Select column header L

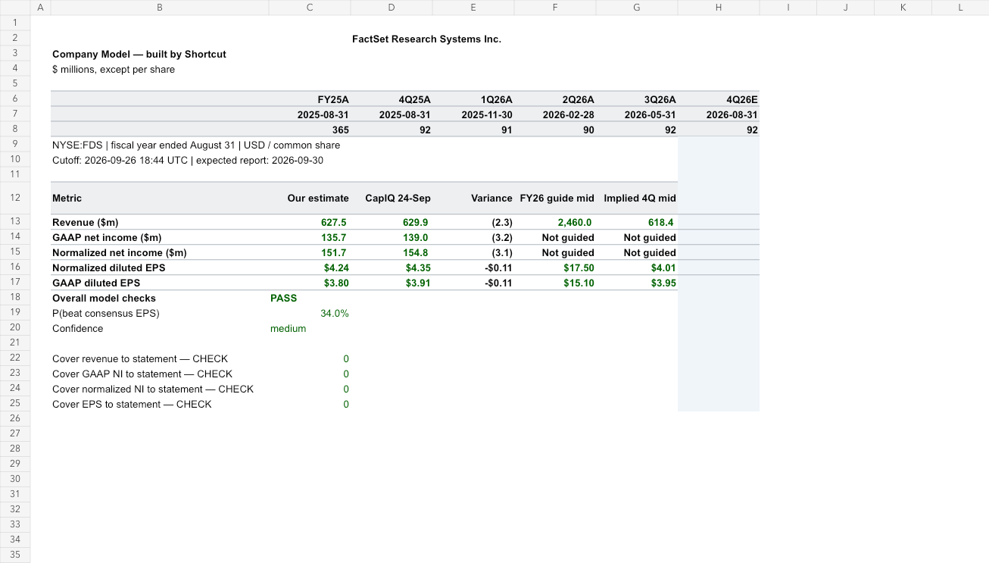[x=960, y=8]
